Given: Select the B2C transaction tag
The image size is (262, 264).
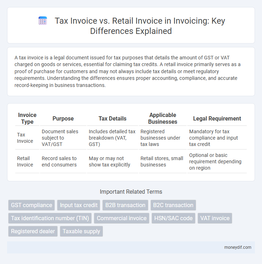Looking at the screenshot, I should pos(173,205).
